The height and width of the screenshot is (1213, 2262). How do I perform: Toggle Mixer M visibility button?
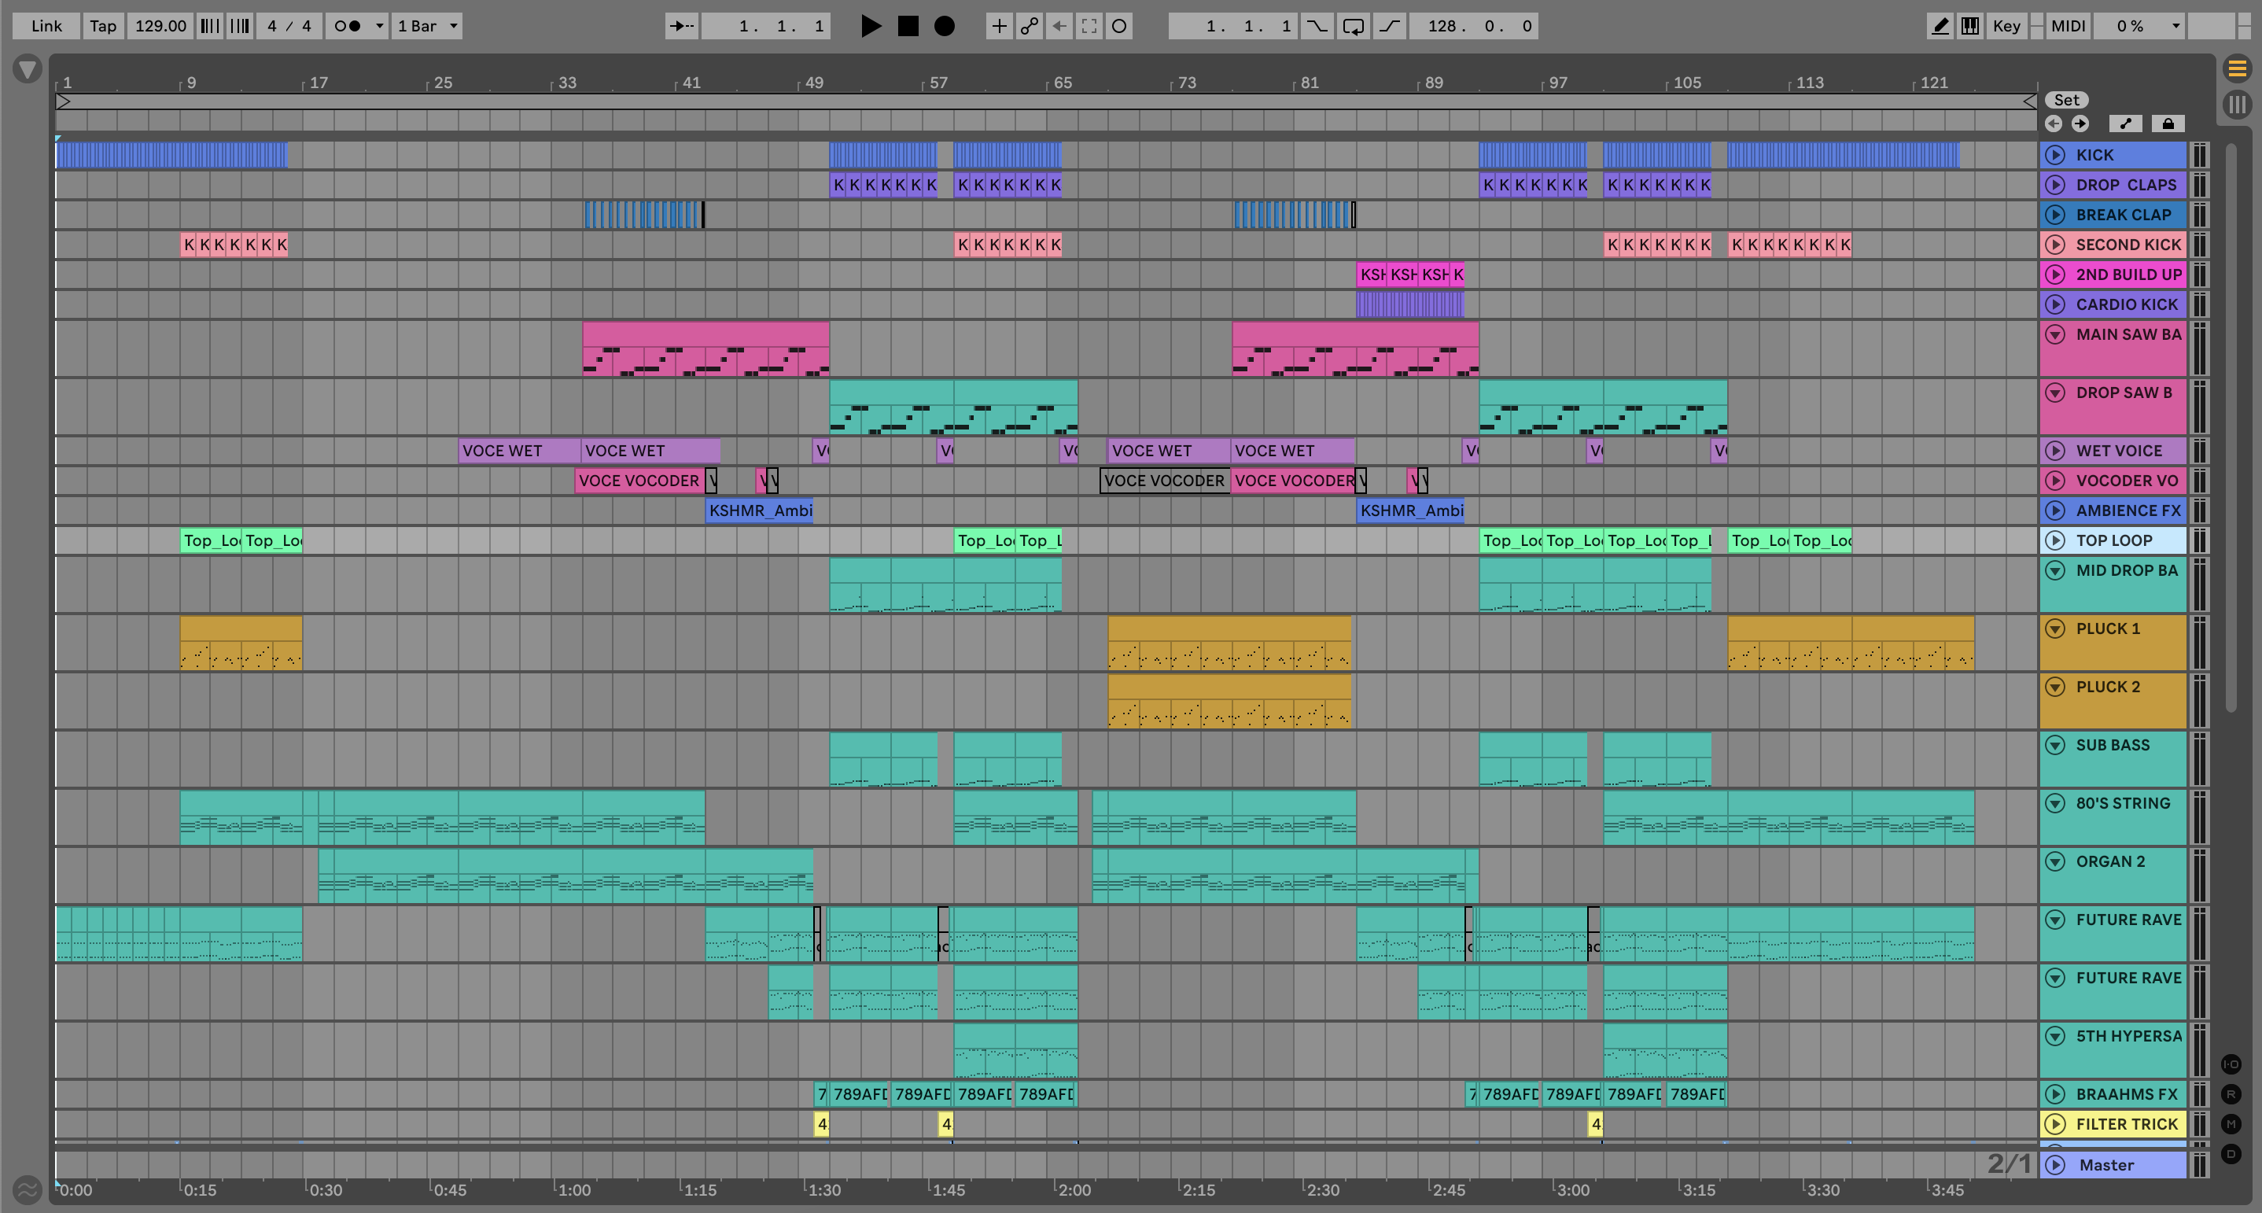coord(2231,1123)
